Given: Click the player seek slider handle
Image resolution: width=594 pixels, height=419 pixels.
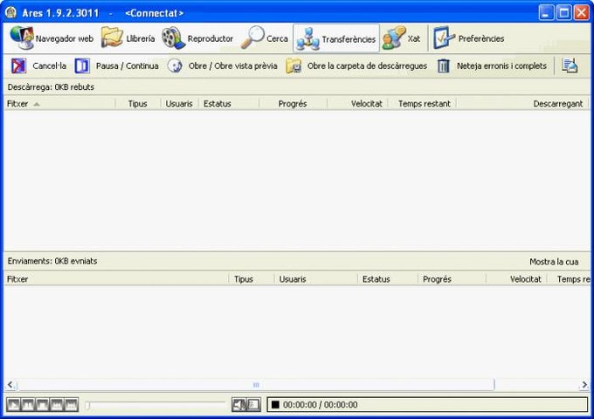Looking at the screenshot, I should pos(87,405).
